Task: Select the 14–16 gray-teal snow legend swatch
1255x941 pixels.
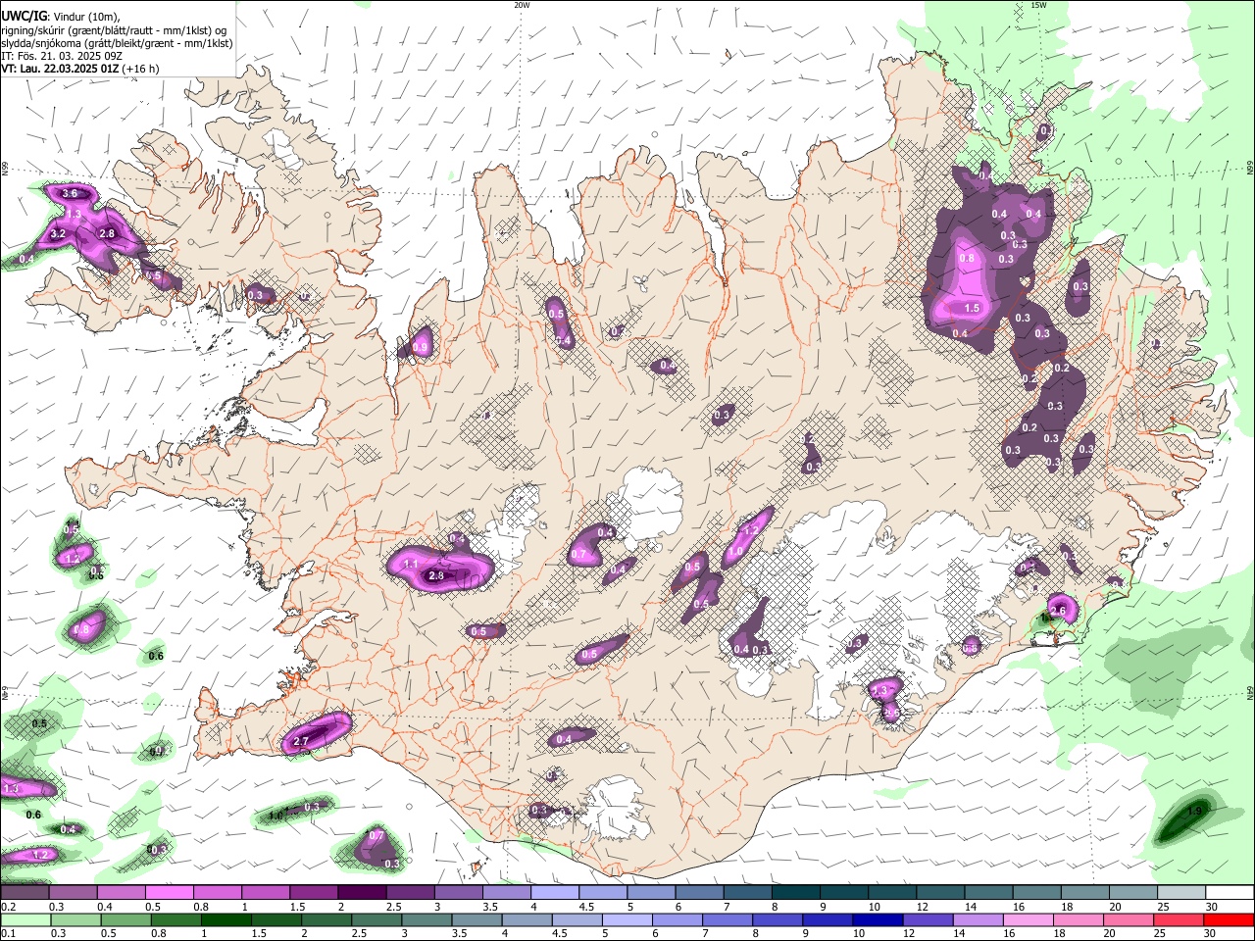Action: tap(988, 892)
